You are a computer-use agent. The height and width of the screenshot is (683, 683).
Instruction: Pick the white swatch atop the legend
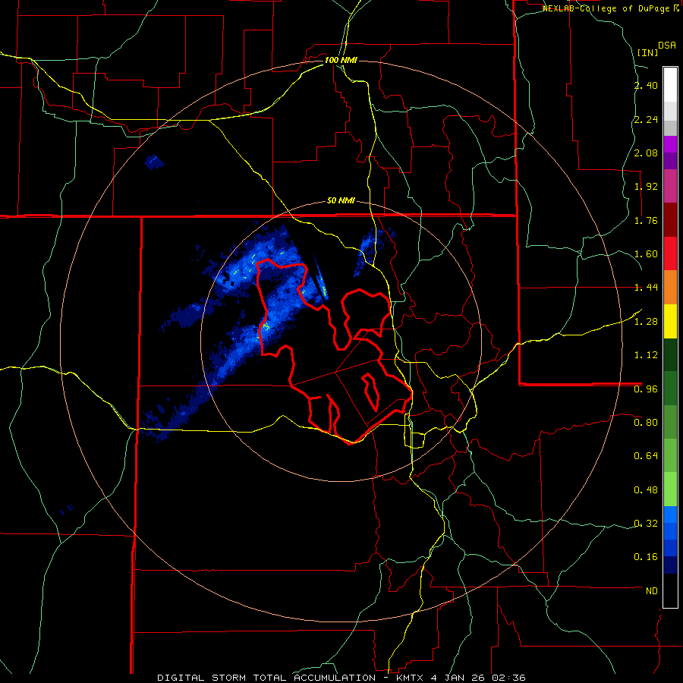670,84
